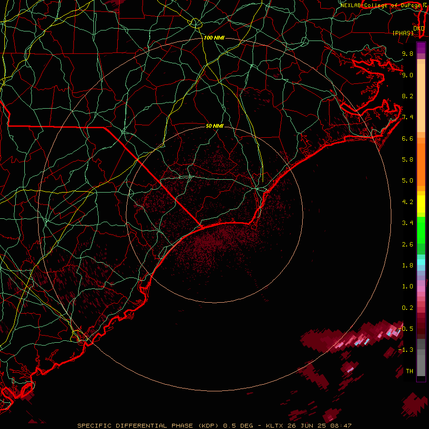
Task: Click the Specific Differential Phase caption at the bottom
Action: coord(214,426)
